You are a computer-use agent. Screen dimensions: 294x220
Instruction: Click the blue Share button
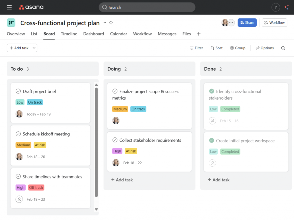[x=247, y=23]
